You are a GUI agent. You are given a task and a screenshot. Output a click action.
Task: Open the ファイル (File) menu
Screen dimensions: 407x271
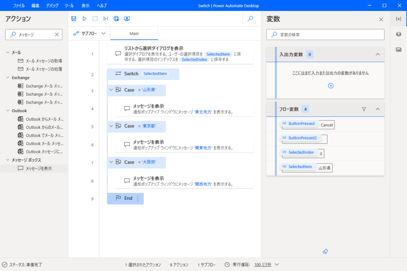(19, 6)
